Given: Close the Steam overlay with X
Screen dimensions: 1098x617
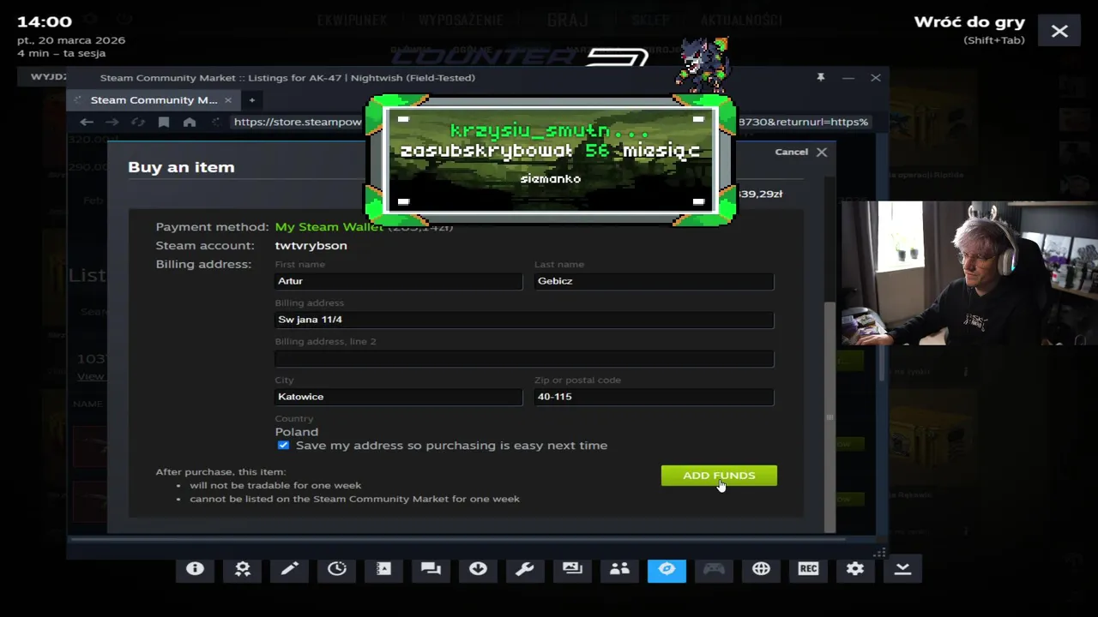Looking at the screenshot, I should click(1059, 31).
